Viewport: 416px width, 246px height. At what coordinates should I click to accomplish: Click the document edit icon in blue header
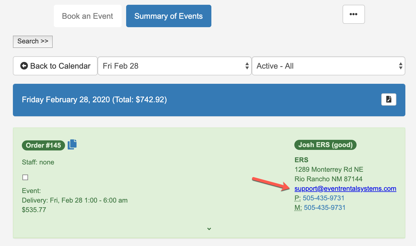[389, 99]
